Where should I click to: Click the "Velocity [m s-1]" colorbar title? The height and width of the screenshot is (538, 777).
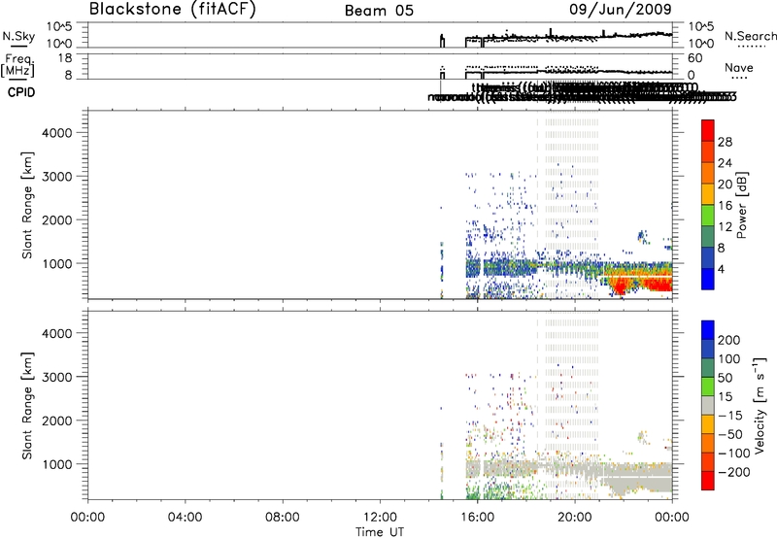(760, 405)
